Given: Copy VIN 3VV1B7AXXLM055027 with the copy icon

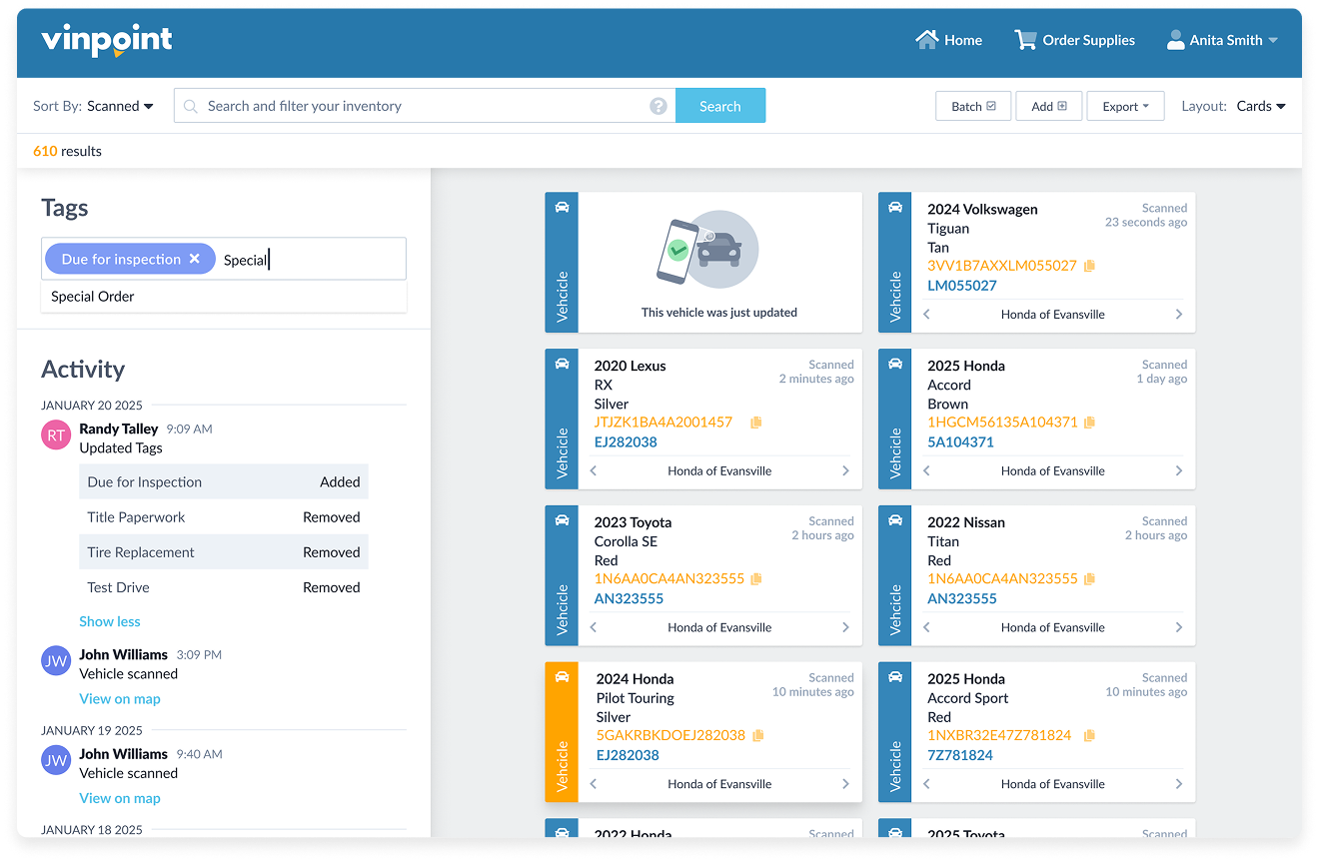Looking at the screenshot, I should pos(1089,266).
